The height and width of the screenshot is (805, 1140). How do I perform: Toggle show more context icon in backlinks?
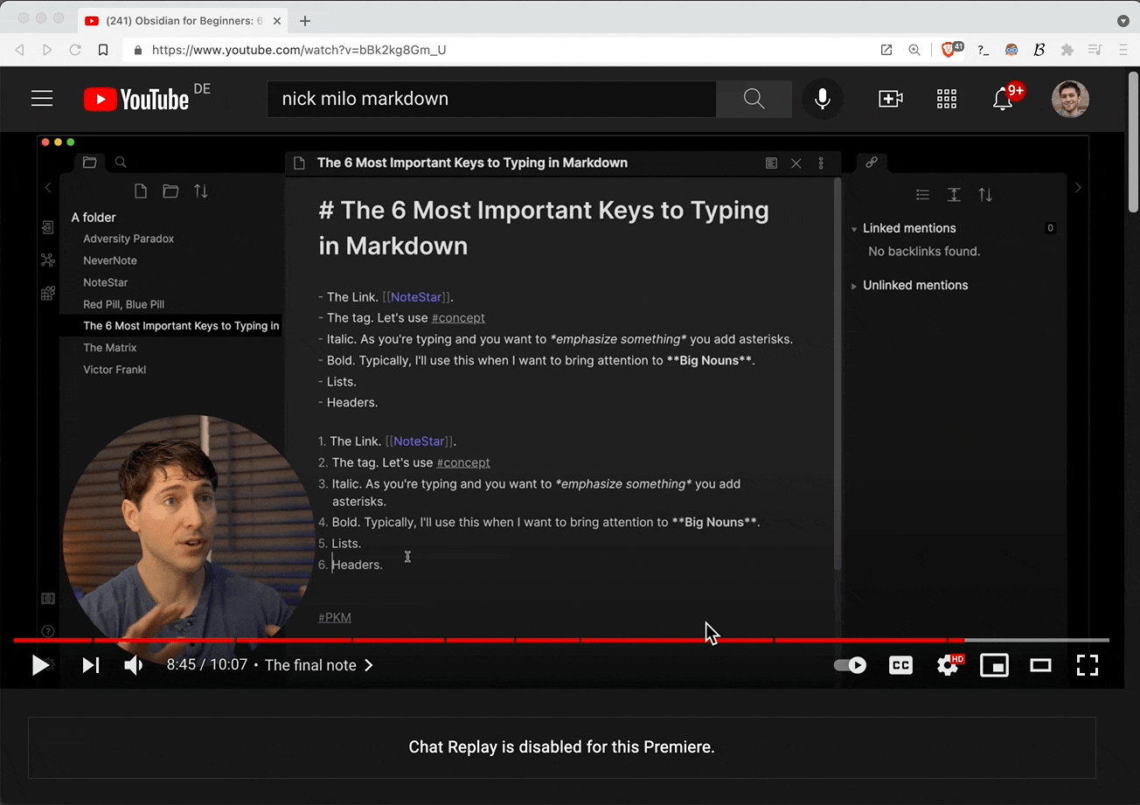[x=954, y=195]
